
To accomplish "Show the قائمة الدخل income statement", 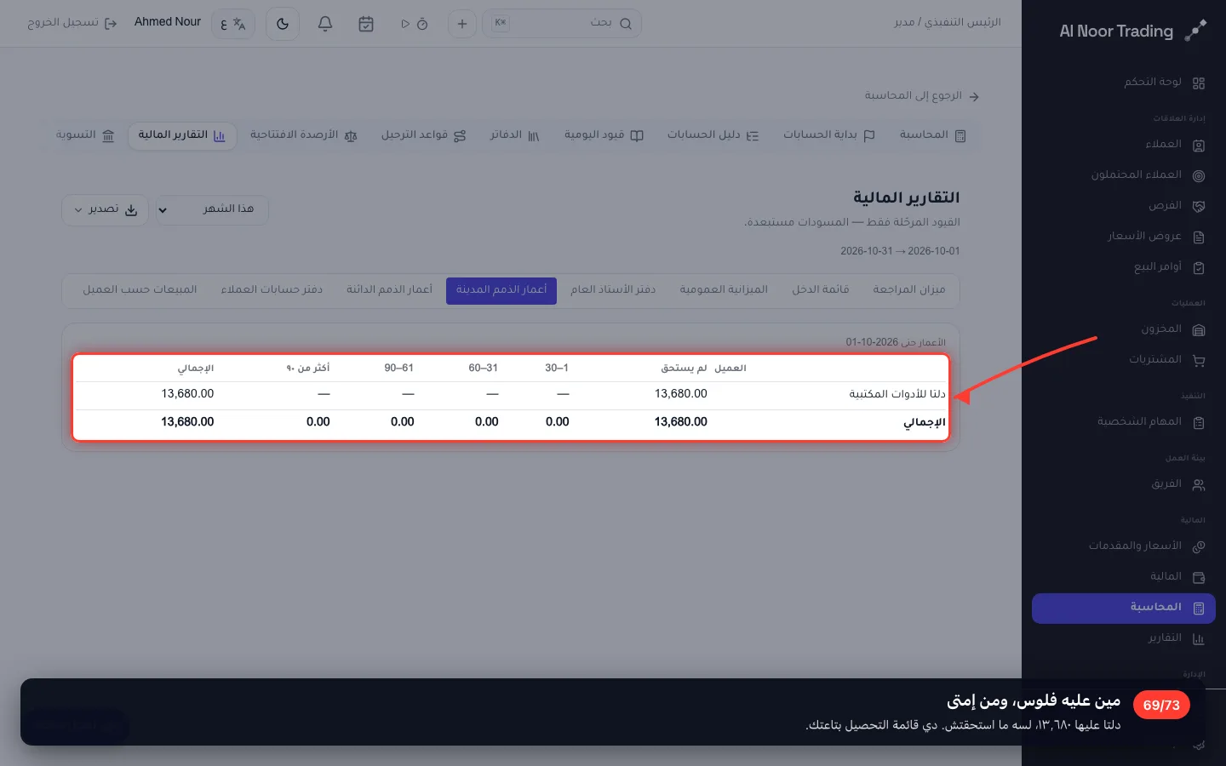I will click(821, 290).
